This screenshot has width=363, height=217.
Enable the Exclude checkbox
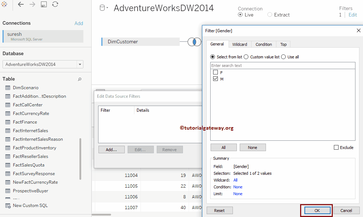point(336,148)
